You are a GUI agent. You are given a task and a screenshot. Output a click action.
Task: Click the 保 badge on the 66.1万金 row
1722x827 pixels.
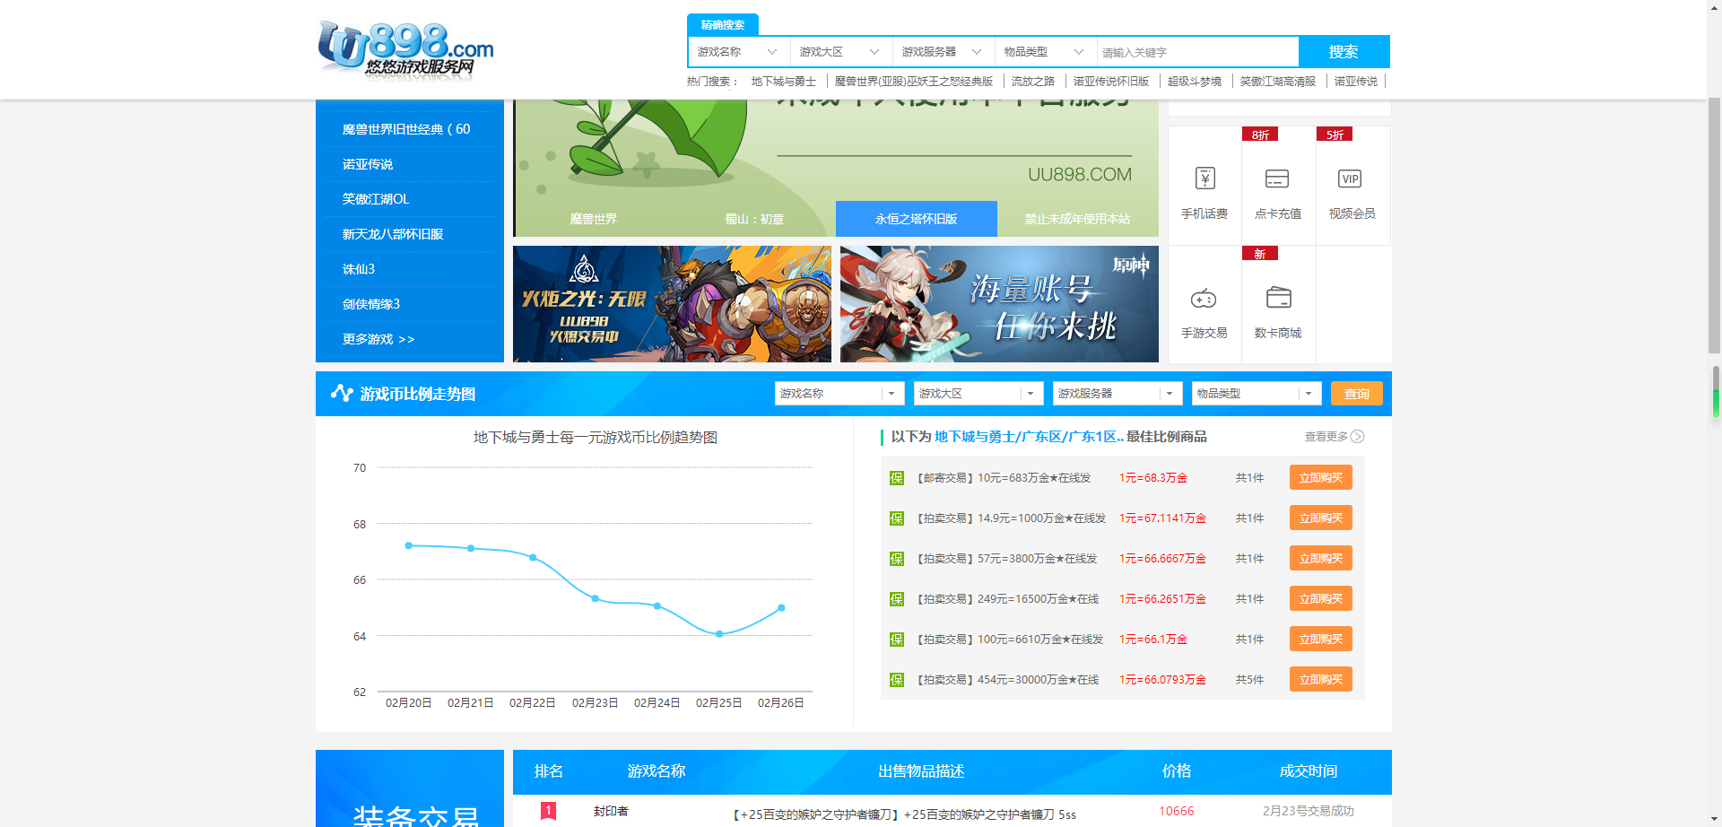click(896, 640)
